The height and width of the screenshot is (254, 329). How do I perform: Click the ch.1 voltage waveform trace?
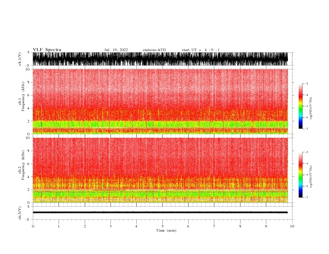pos(160,59)
